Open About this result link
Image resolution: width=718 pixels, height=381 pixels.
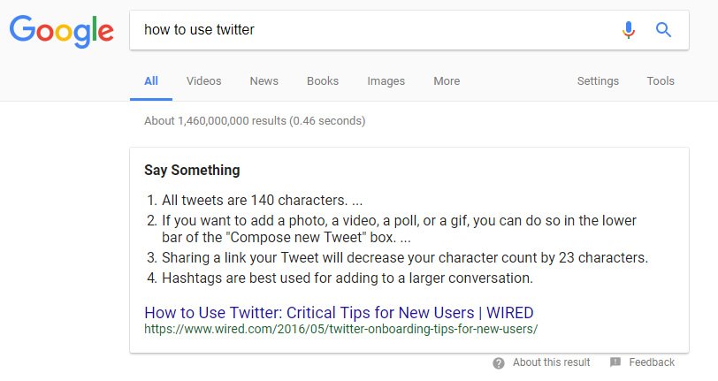552,362
